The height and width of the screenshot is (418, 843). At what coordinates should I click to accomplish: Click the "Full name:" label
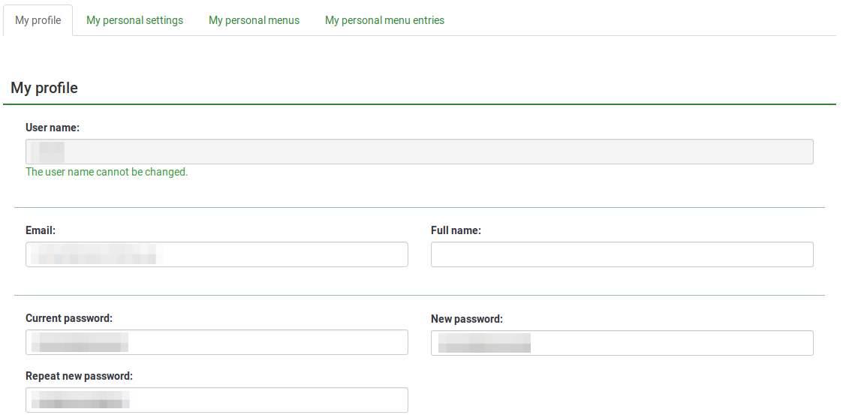point(456,230)
